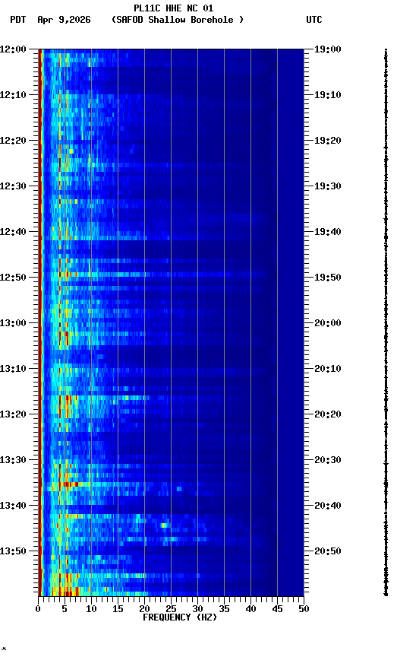This screenshot has height=657, width=419.
Task: Click the FREQUENCY (HZ) axis label
Action: click(x=180, y=617)
